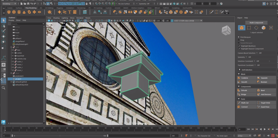Switch to edge selection mode diamond icon
Screen dimensions: 278x138
pyautogui.click(x=256, y=28)
